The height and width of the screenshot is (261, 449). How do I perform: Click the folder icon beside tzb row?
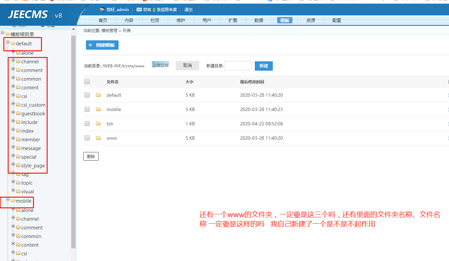[98, 124]
